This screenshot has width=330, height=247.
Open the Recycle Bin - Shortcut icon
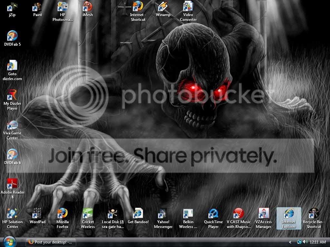314,218
